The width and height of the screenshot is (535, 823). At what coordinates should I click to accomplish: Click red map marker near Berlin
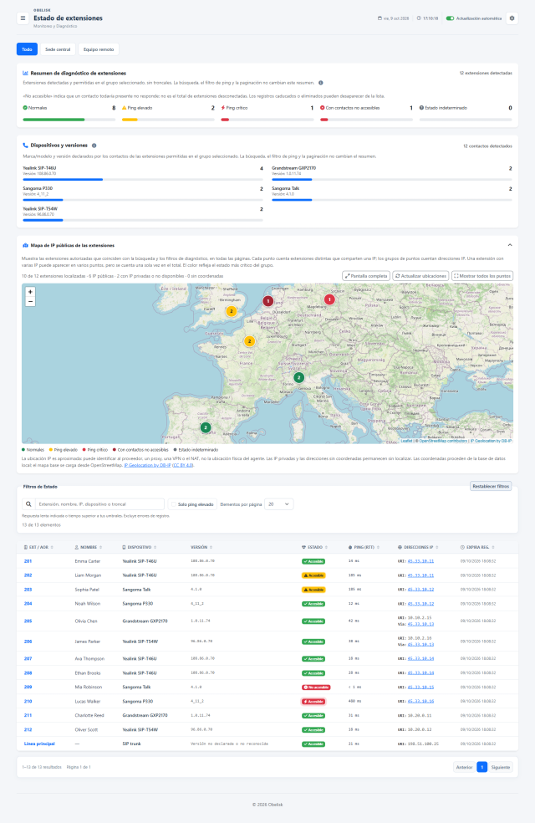point(329,299)
